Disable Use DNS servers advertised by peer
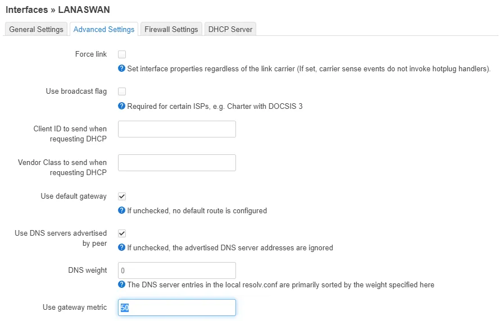Image resolution: width=499 pixels, height=321 pixels. pos(122,233)
